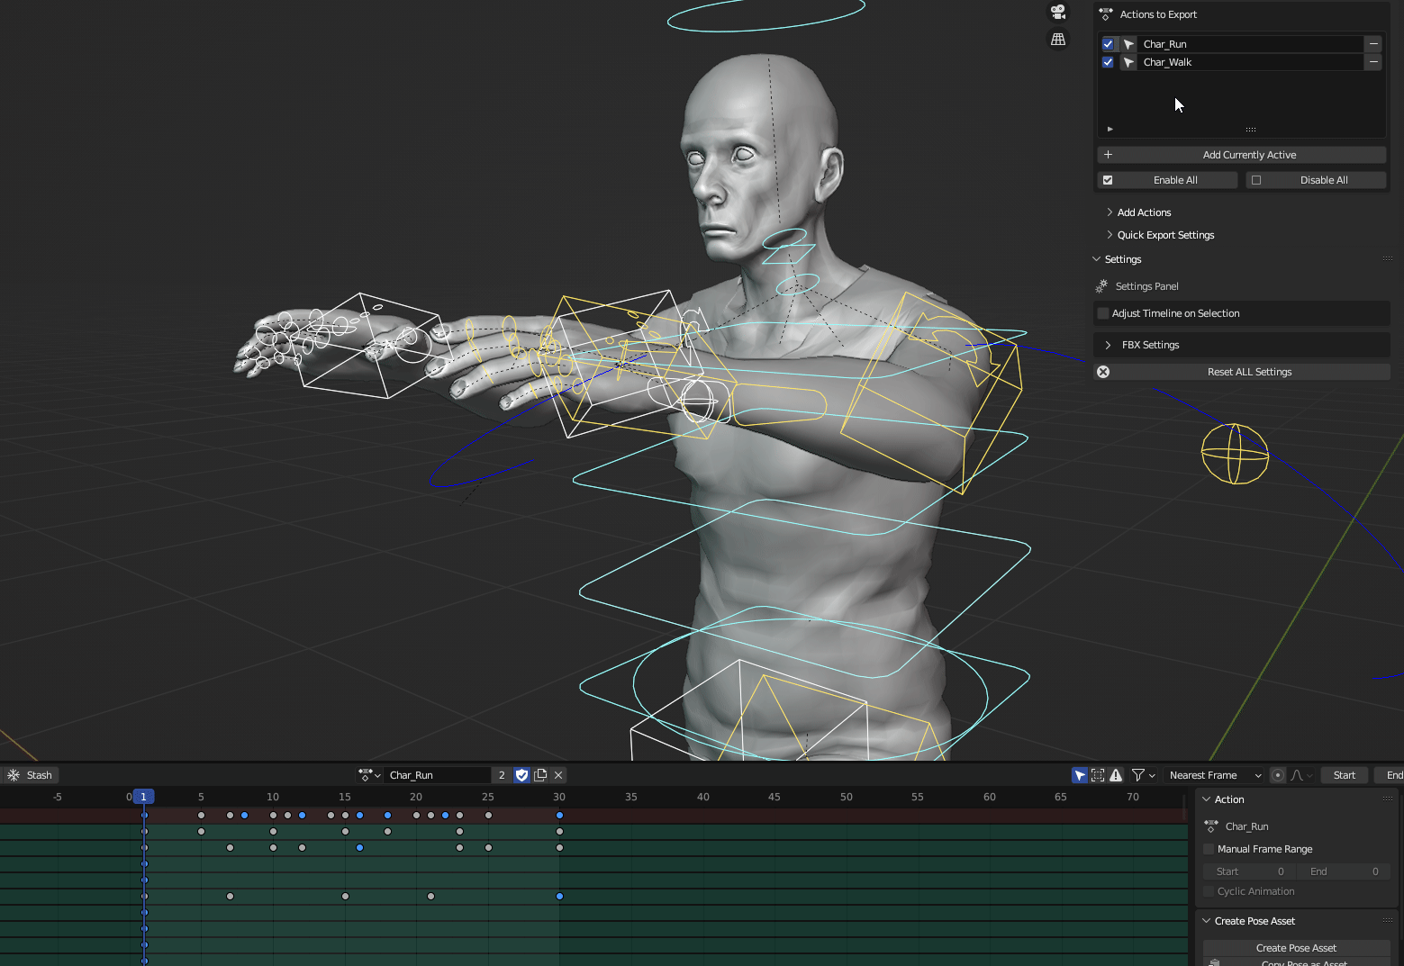The image size is (1404, 966).
Task: Open the Add Actions section
Action: [x=1144, y=212]
